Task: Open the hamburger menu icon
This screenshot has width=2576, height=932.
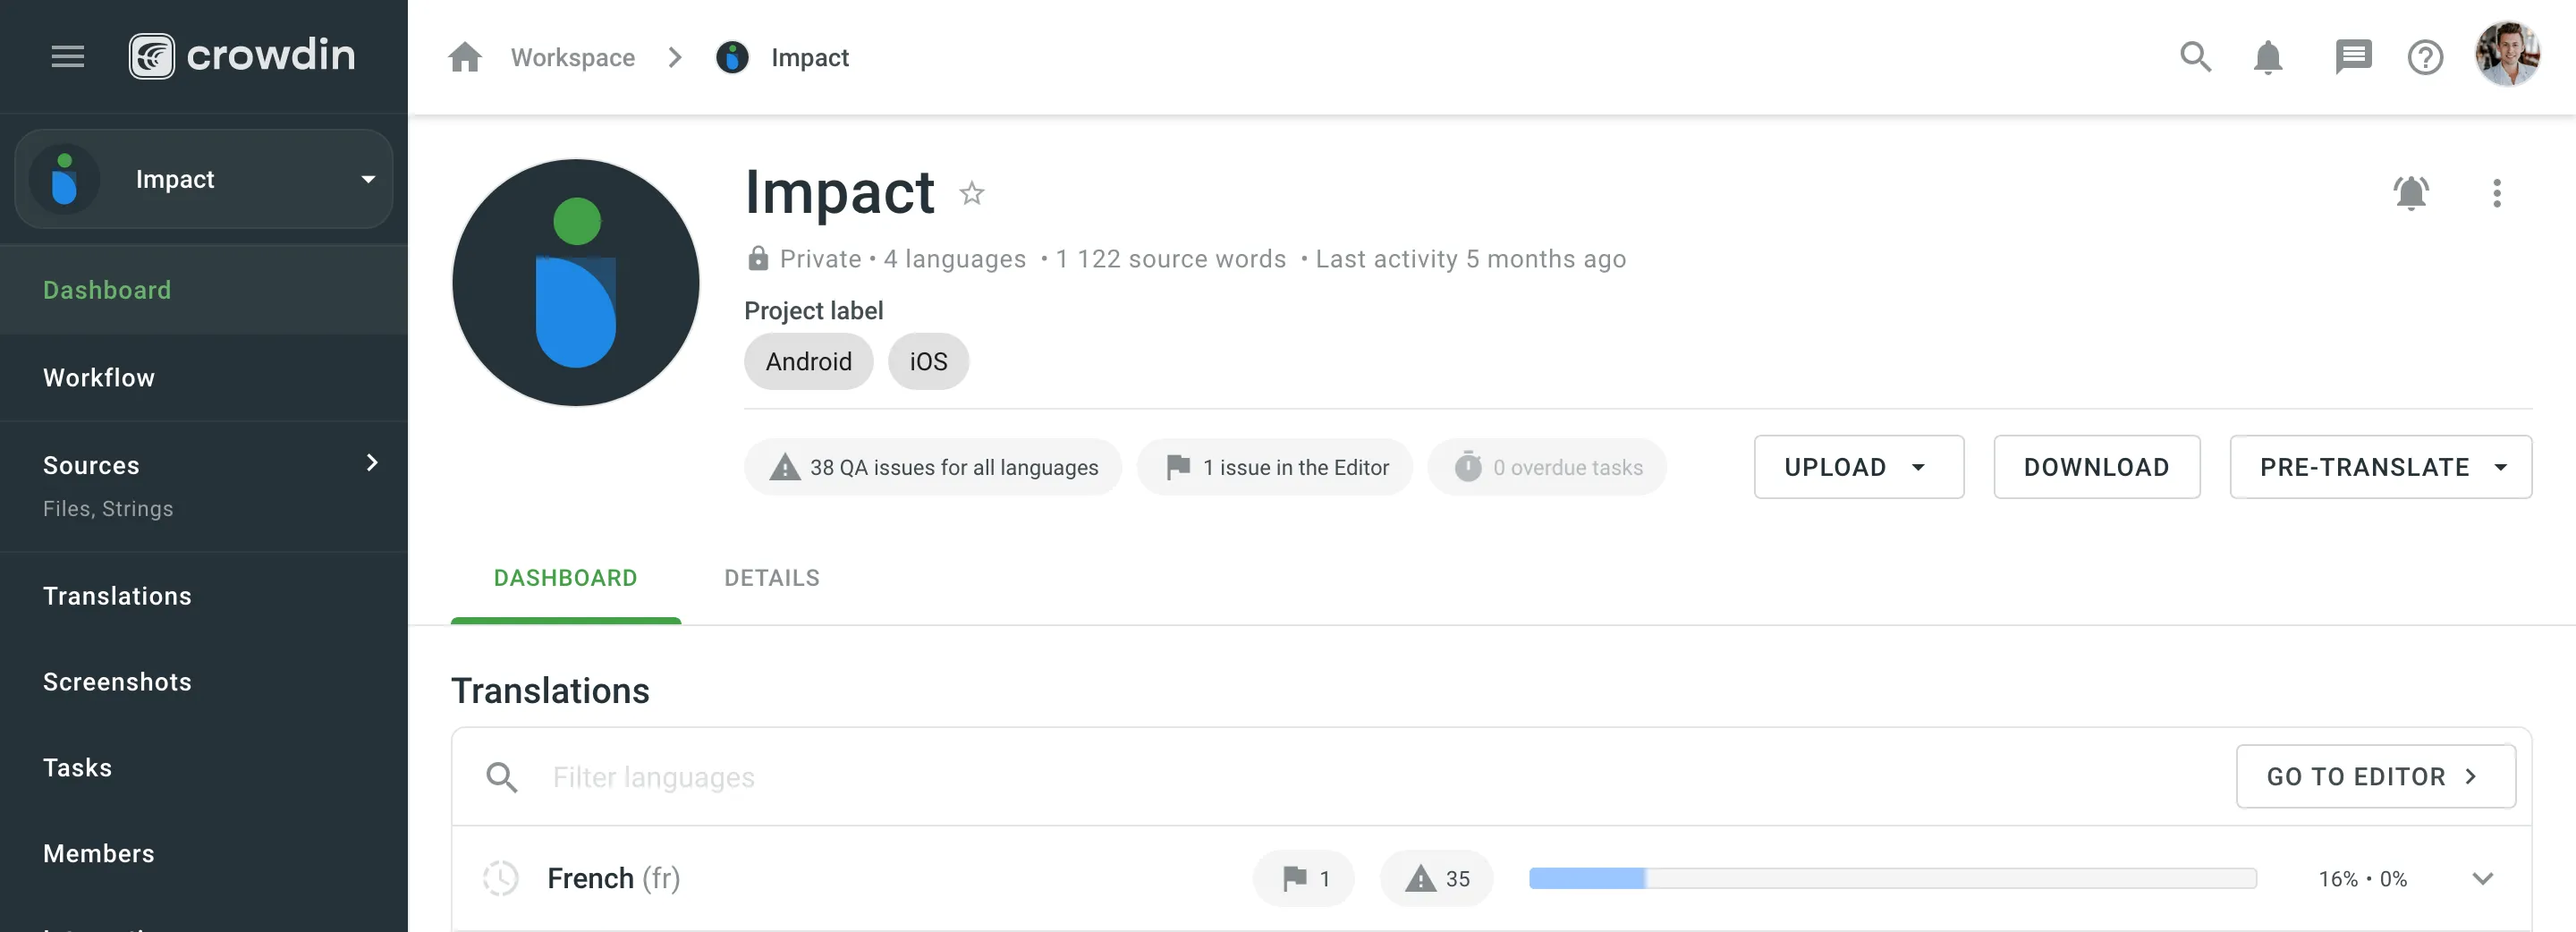Action: 68,57
